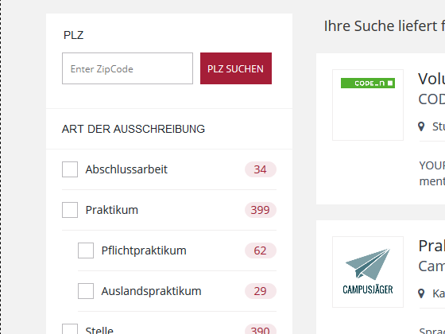Click location pin icon in first listing
The width and height of the screenshot is (445, 334).
[x=421, y=126]
